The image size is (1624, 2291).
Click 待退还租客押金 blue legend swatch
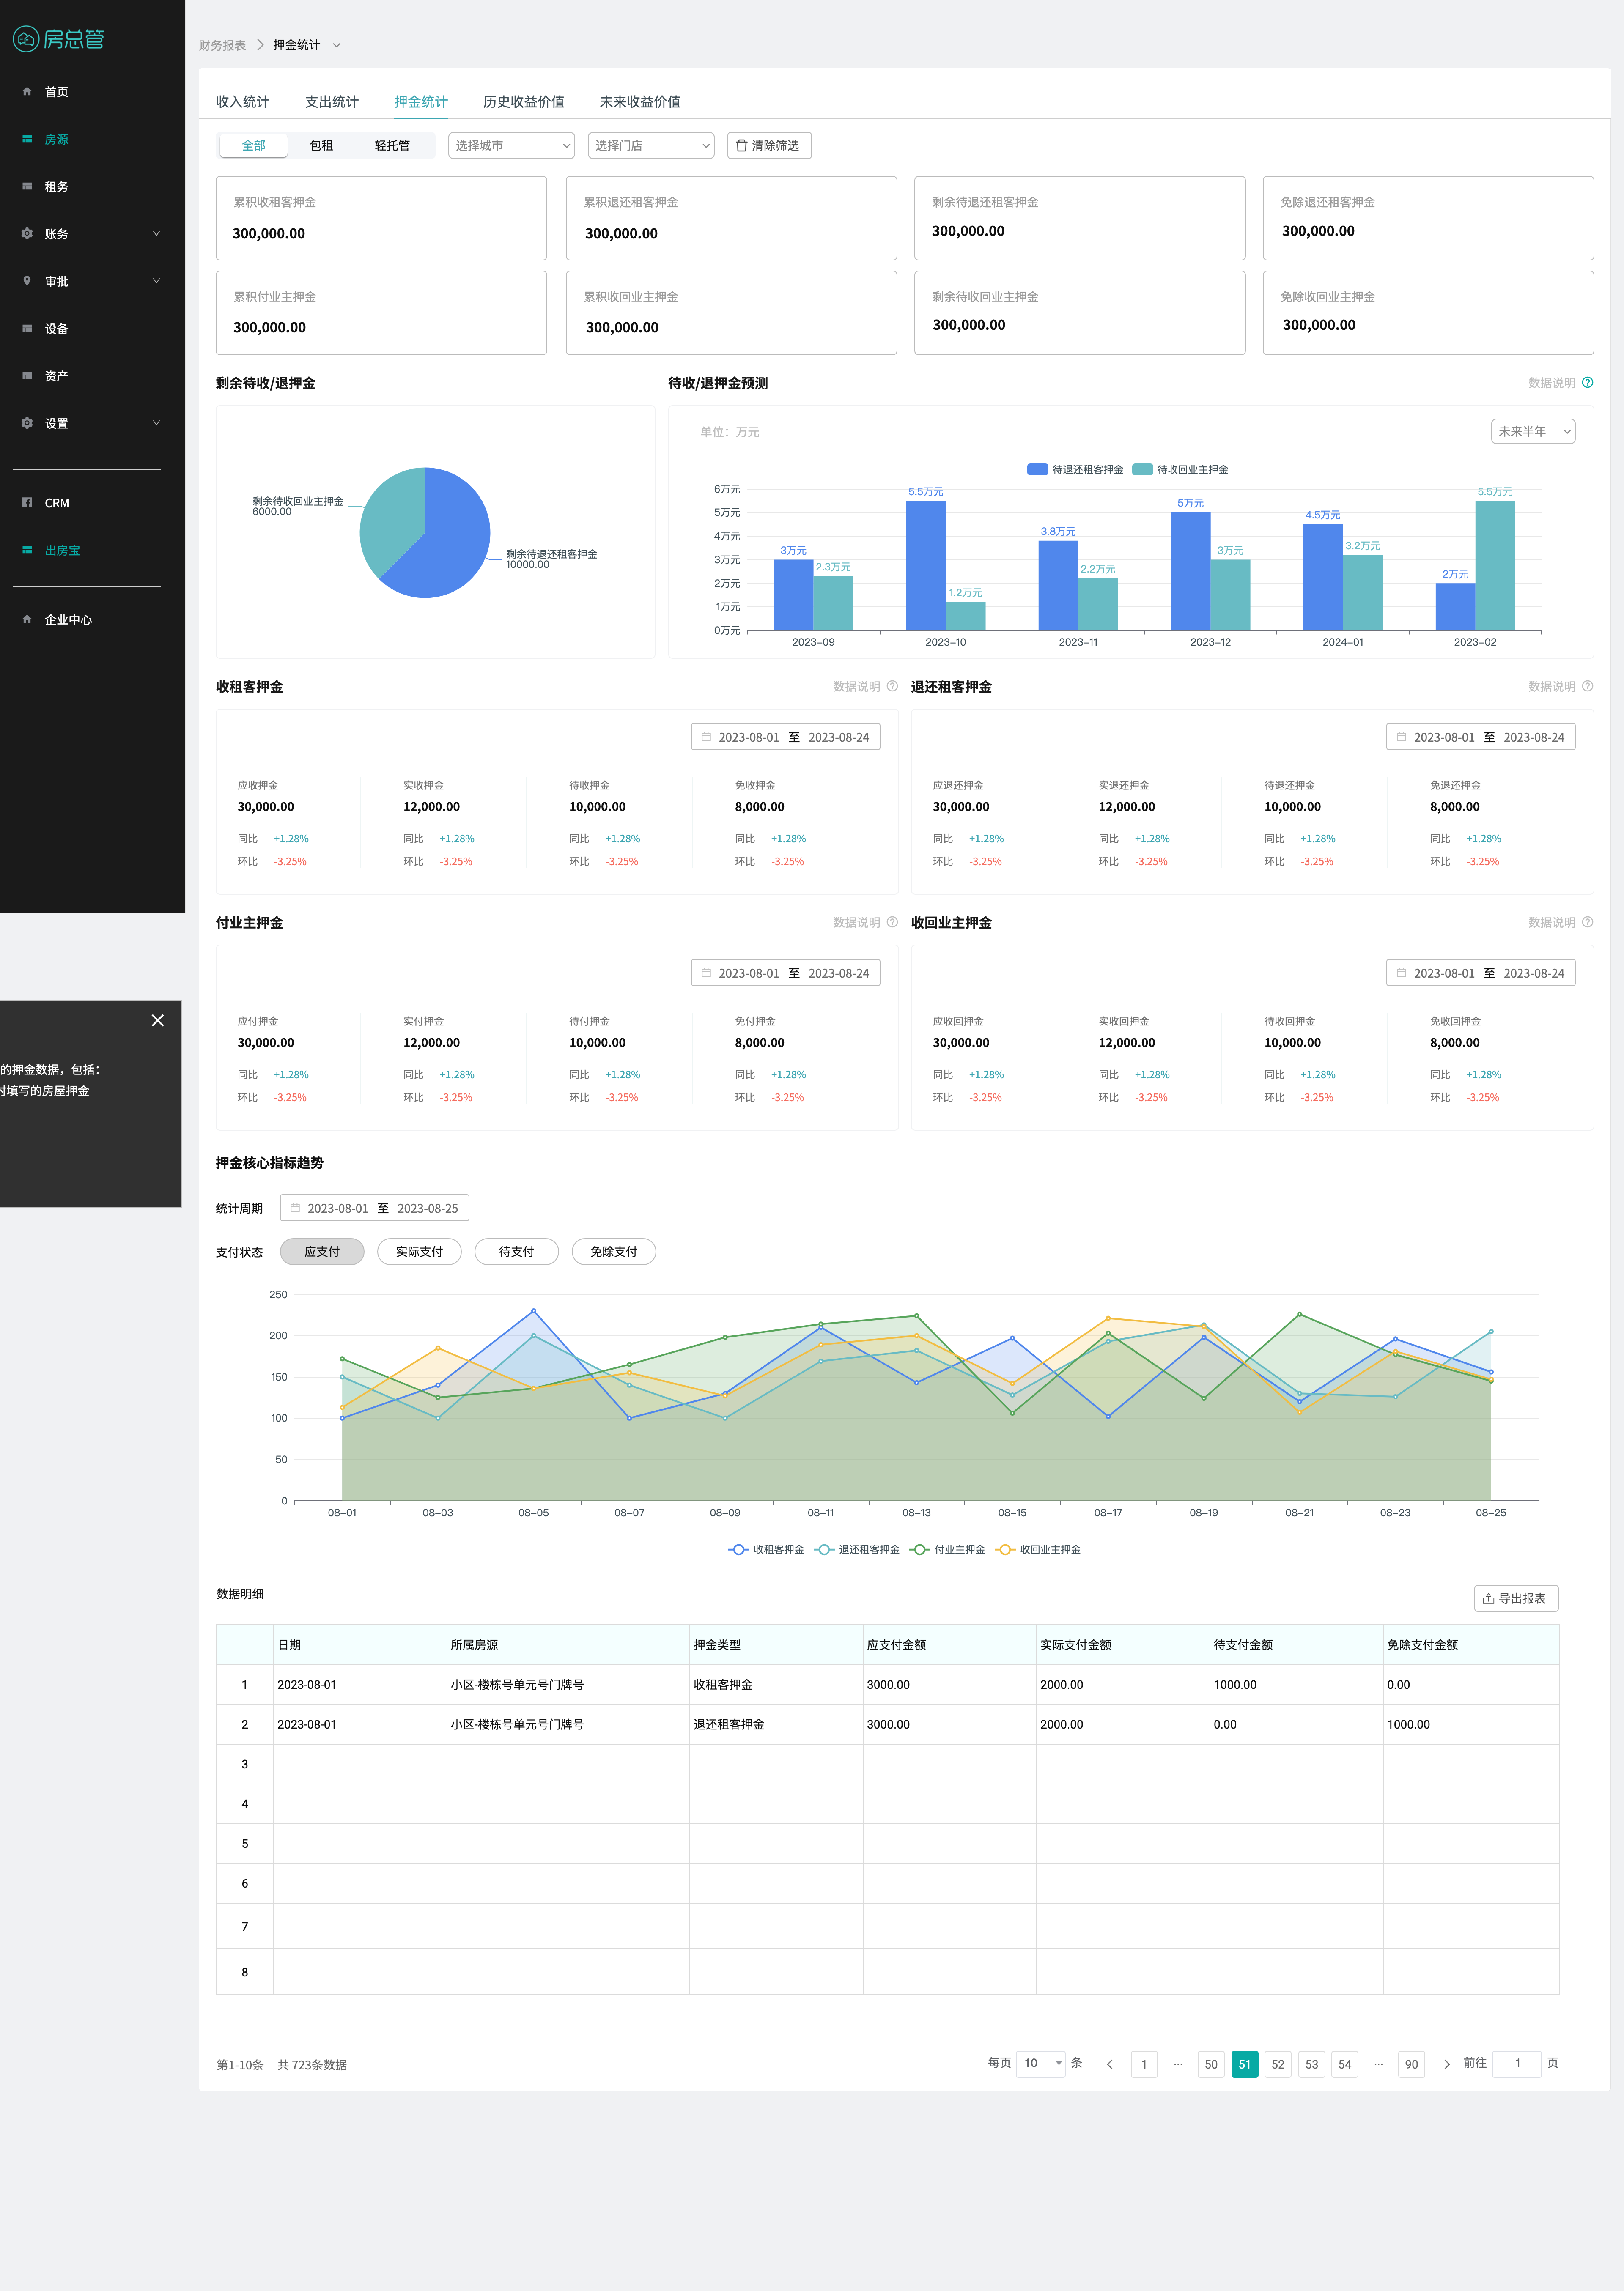click(x=1037, y=470)
